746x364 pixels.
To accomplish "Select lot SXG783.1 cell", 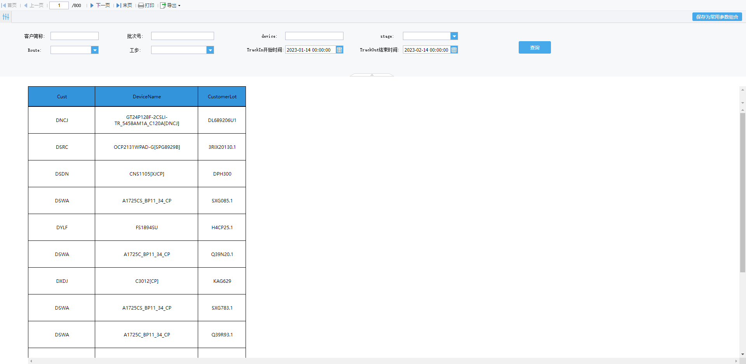I will point(222,308).
